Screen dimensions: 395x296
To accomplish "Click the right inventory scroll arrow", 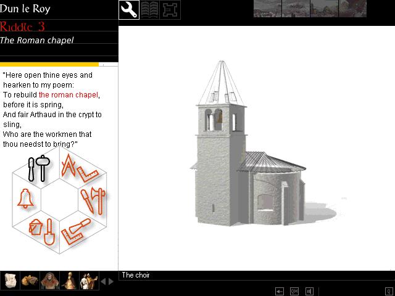I will 111,281.
